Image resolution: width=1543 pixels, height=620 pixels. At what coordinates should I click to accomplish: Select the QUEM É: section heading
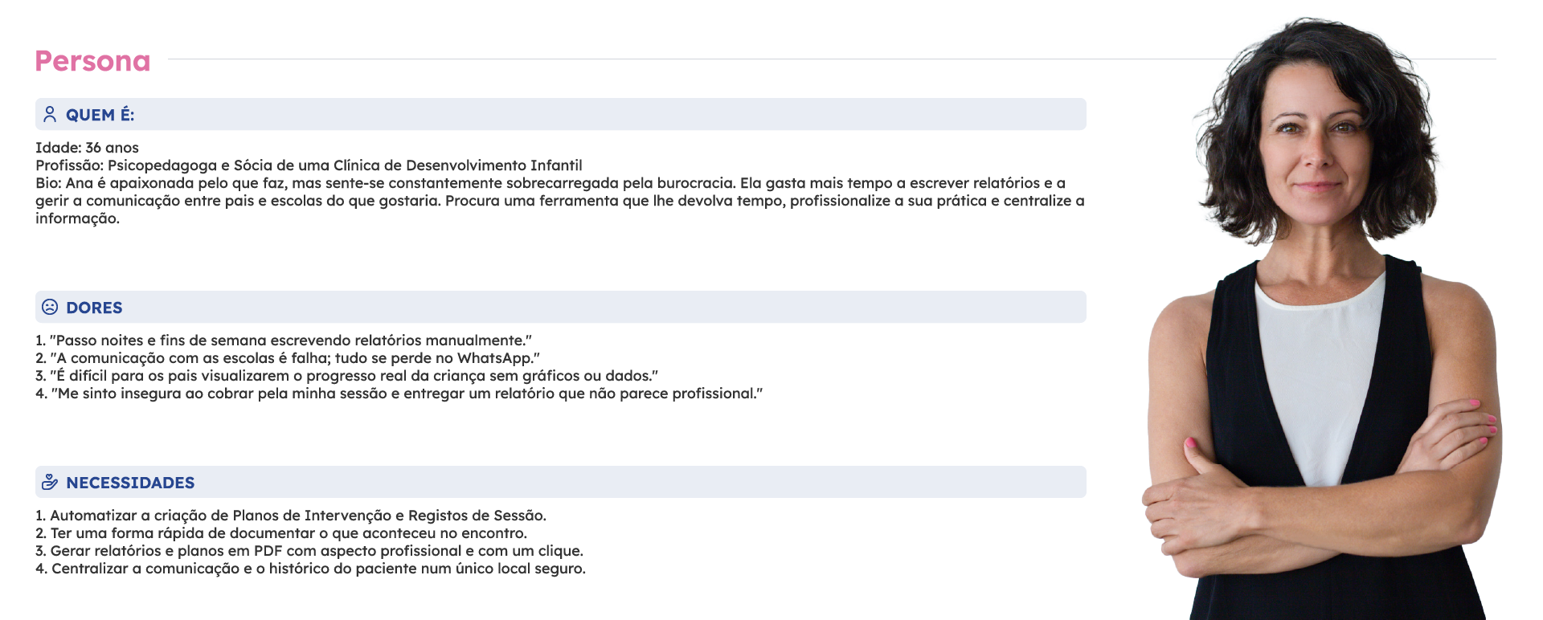tap(100, 115)
